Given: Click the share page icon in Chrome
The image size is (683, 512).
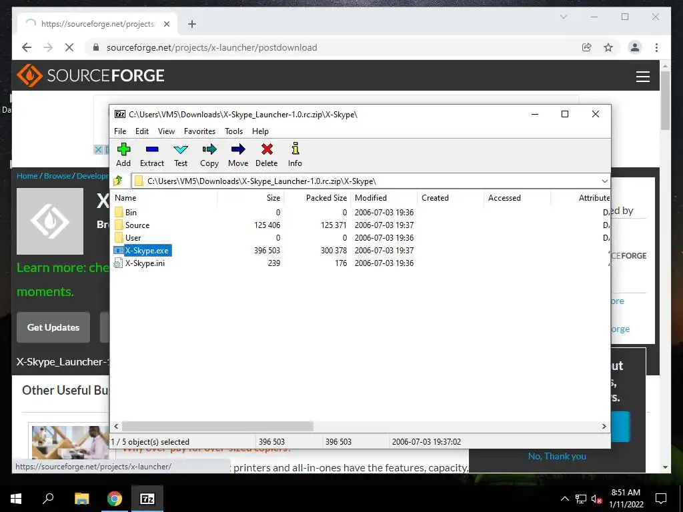Looking at the screenshot, I should pos(587,47).
